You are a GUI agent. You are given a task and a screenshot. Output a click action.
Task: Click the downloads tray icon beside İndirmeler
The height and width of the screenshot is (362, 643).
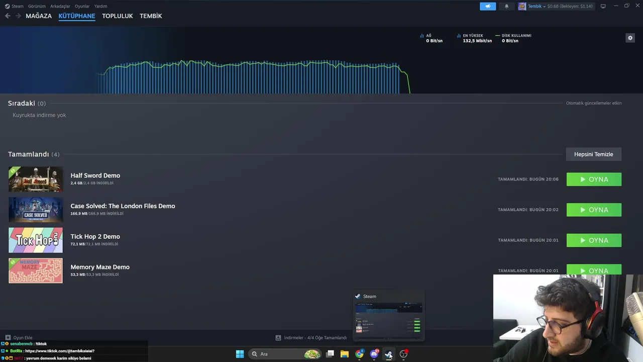pos(278,338)
